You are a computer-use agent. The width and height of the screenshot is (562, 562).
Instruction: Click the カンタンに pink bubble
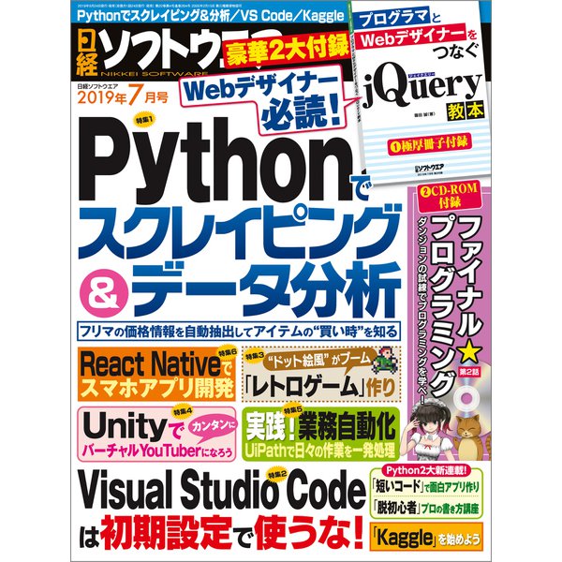pyautogui.click(x=214, y=426)
